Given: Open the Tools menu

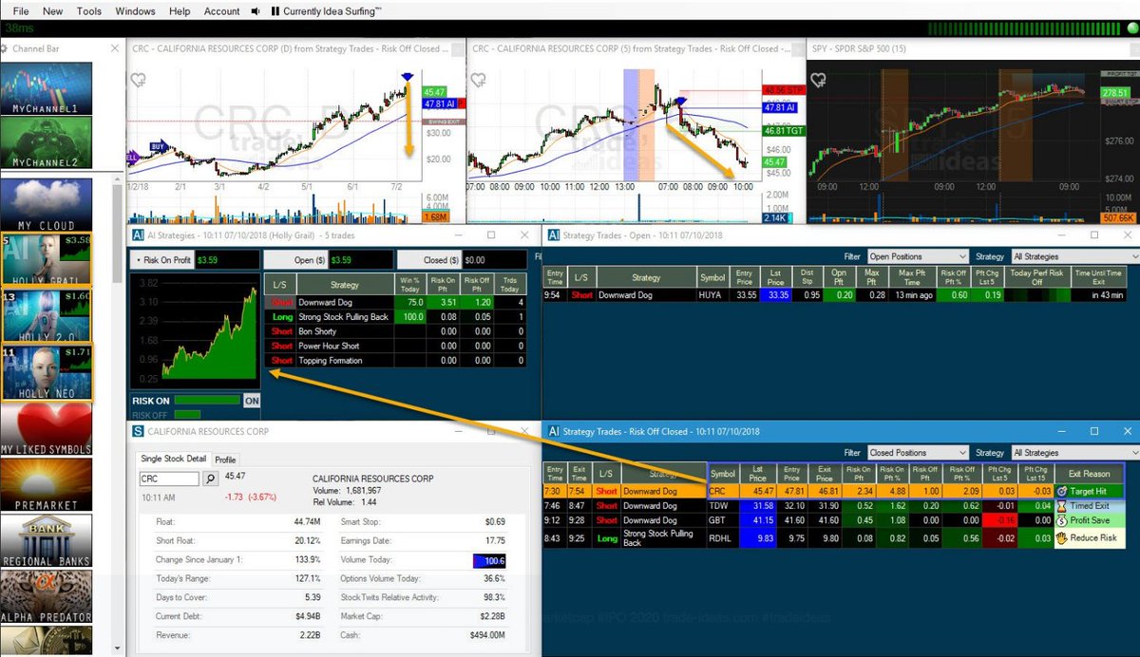Looking at the screenshot, I should click(89, 11).
